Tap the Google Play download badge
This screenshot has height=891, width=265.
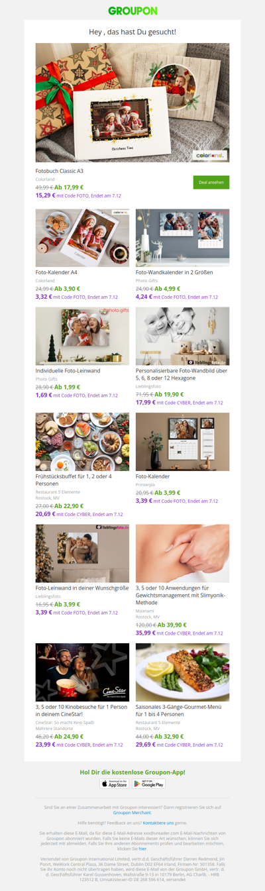tap(148, 784)
